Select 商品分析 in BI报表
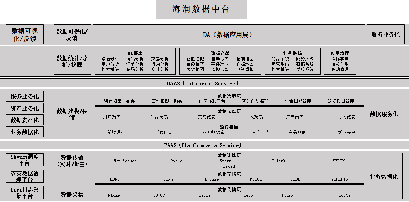 [135, 59]
